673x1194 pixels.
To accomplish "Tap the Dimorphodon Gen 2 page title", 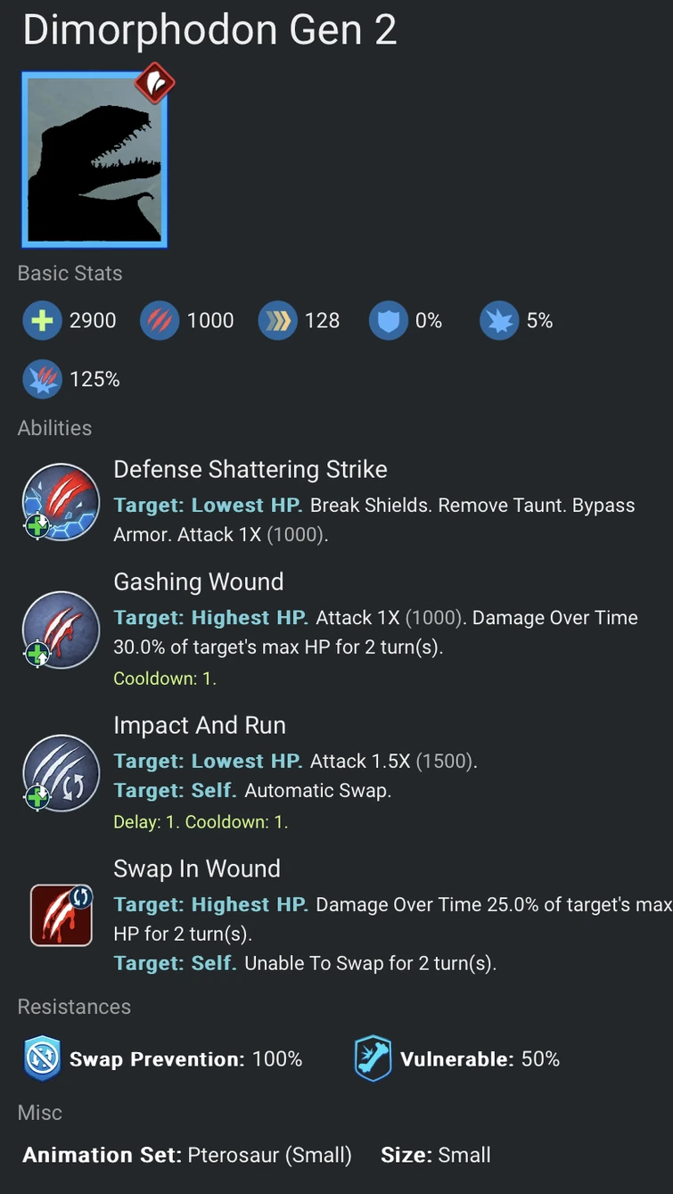I will coord(209,30).
